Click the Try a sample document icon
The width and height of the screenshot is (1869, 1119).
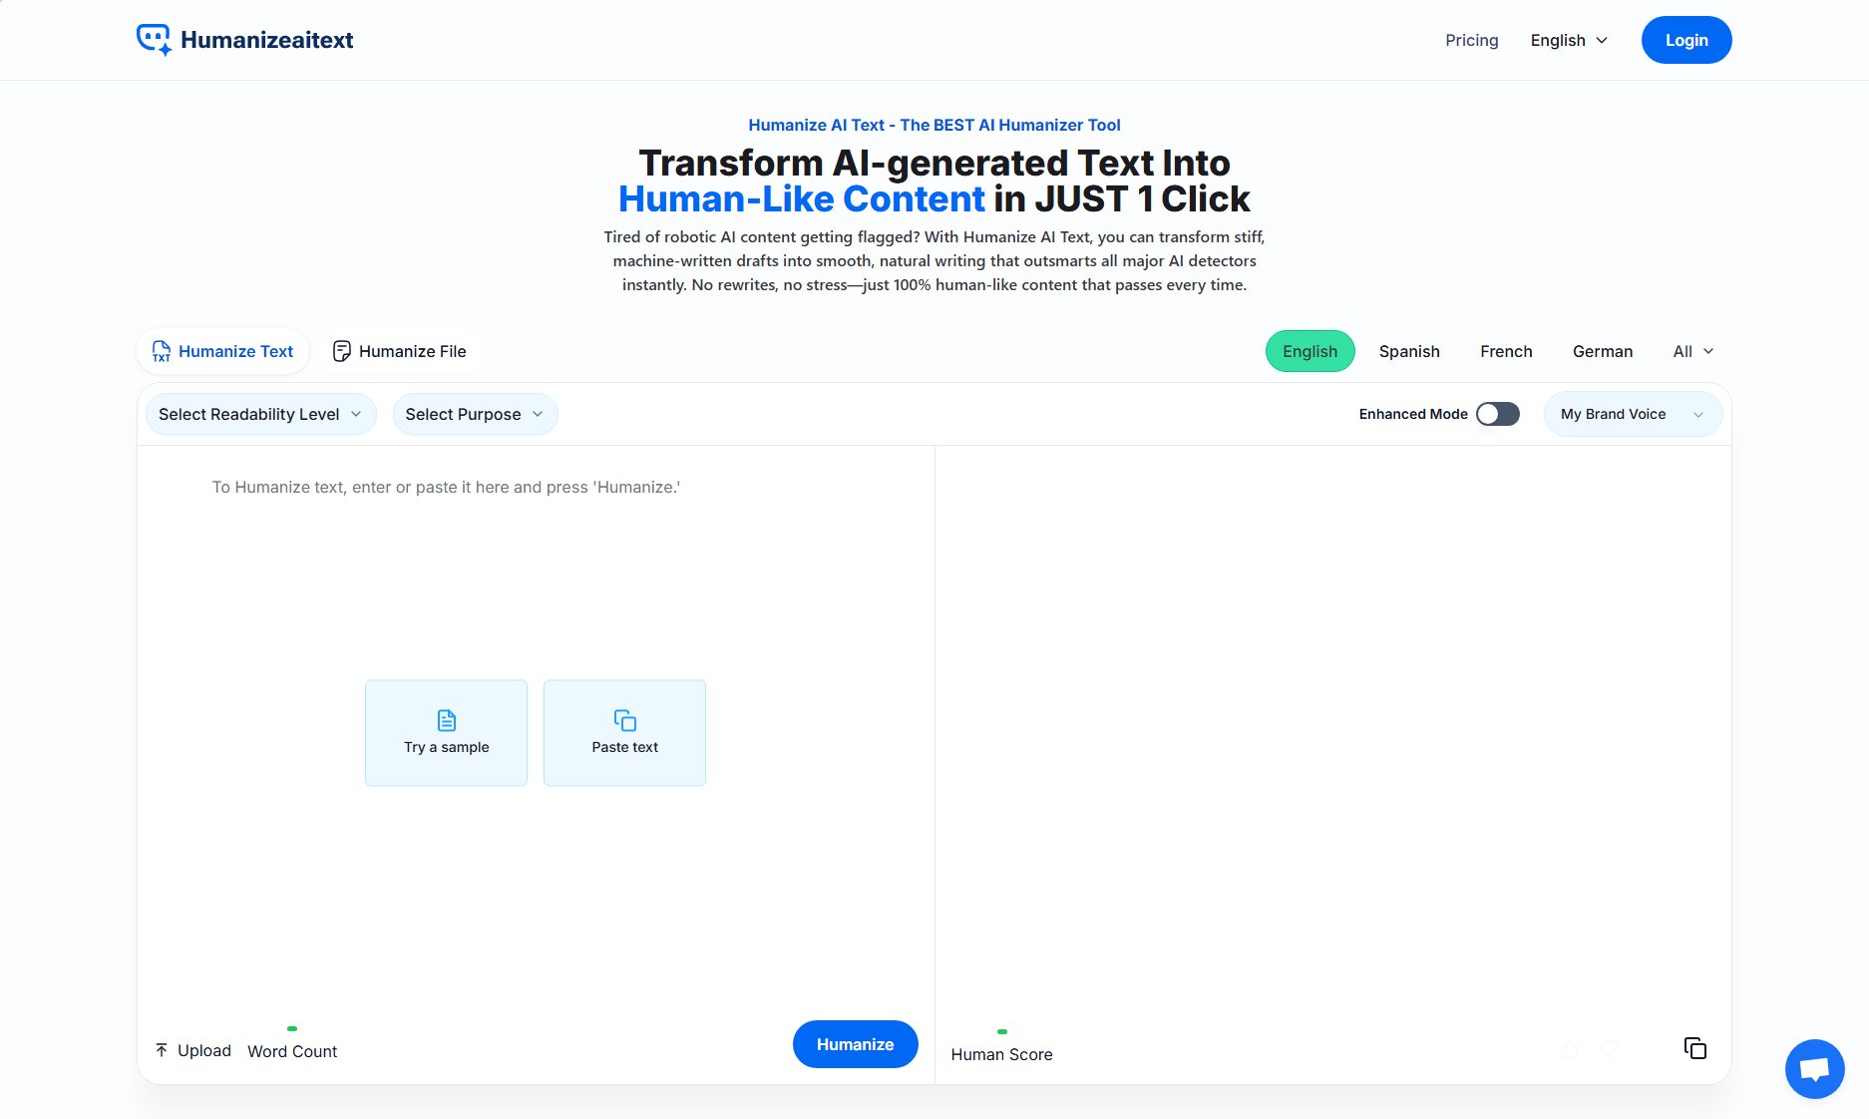click(x=446, y=720)
